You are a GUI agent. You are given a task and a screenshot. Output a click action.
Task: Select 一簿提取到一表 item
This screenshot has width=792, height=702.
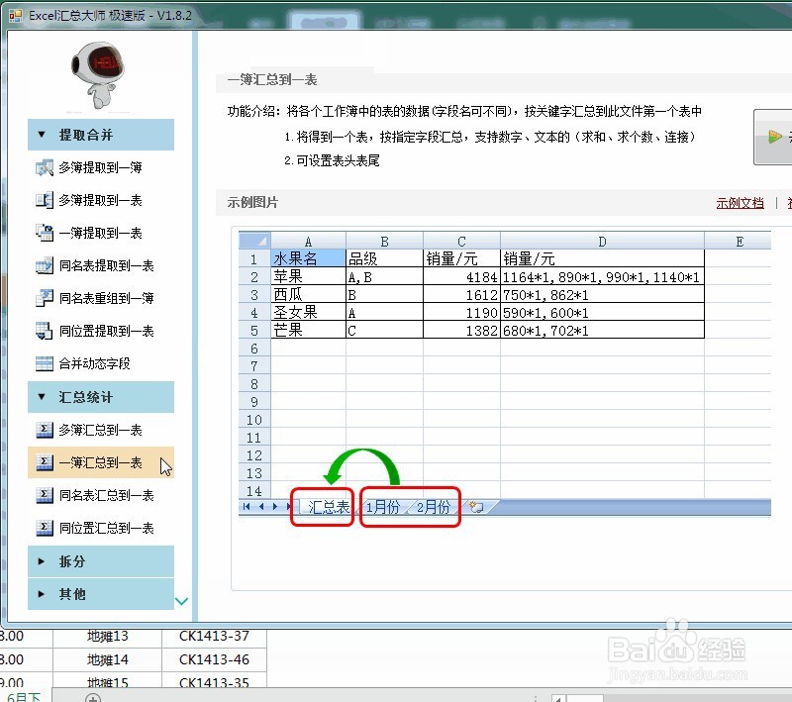[x=101, y=233]
